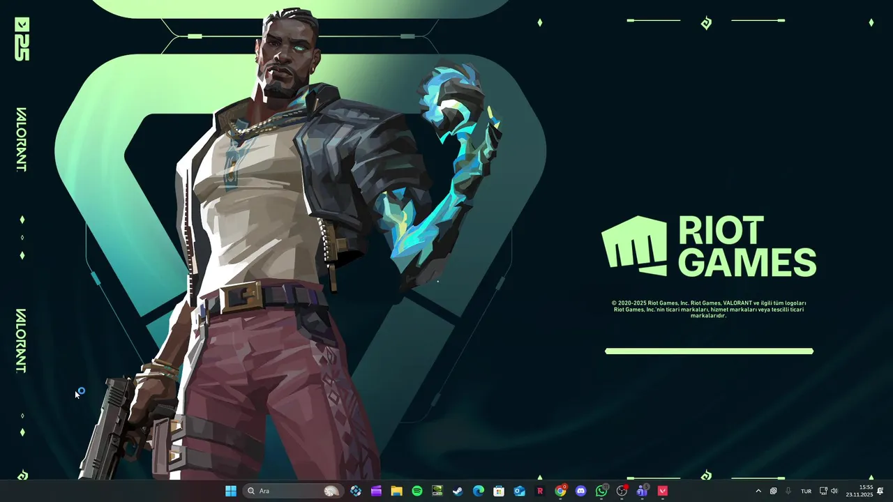Switch to the VALORANT taskbar icon
893x502 pixels.
click(x=663, y=491)
